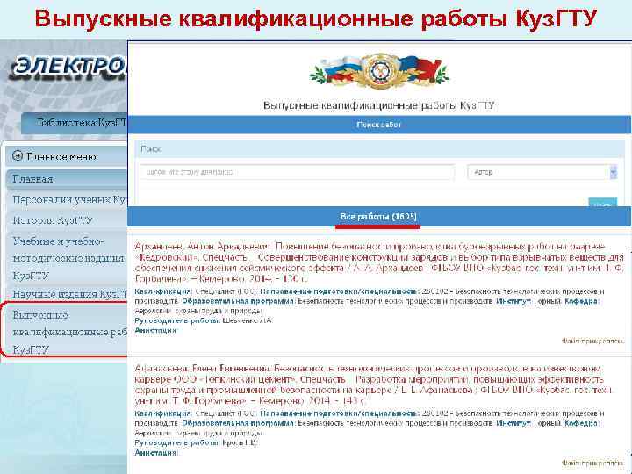The height and width of the screenshot is (474, 632).
Task: Select the Все работы (1605) tab
Action: point(378,217)
